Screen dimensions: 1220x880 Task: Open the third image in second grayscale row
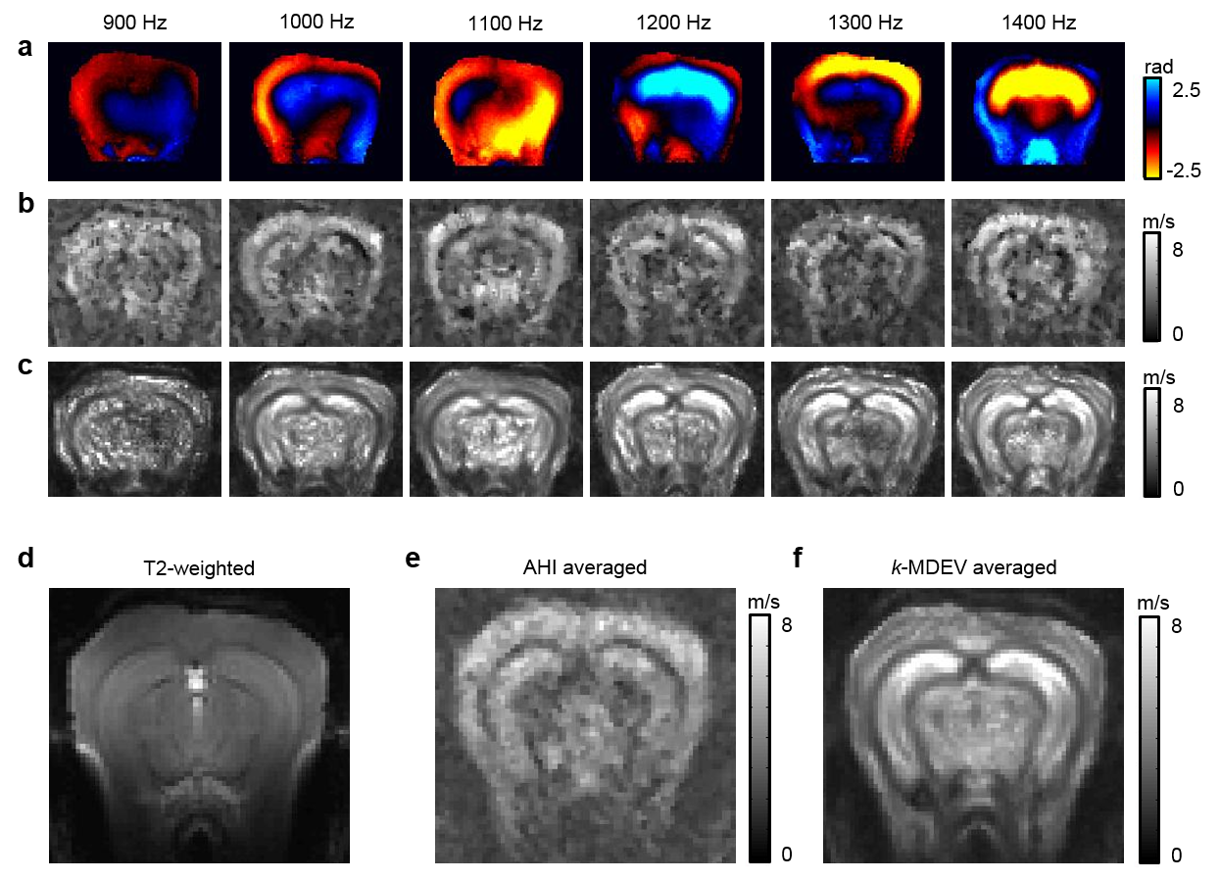coord(496,272)
